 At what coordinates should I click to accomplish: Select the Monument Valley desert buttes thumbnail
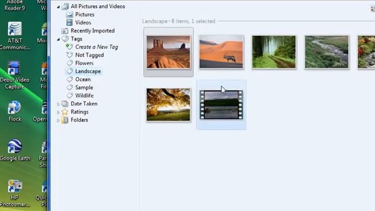pos(168,52)
